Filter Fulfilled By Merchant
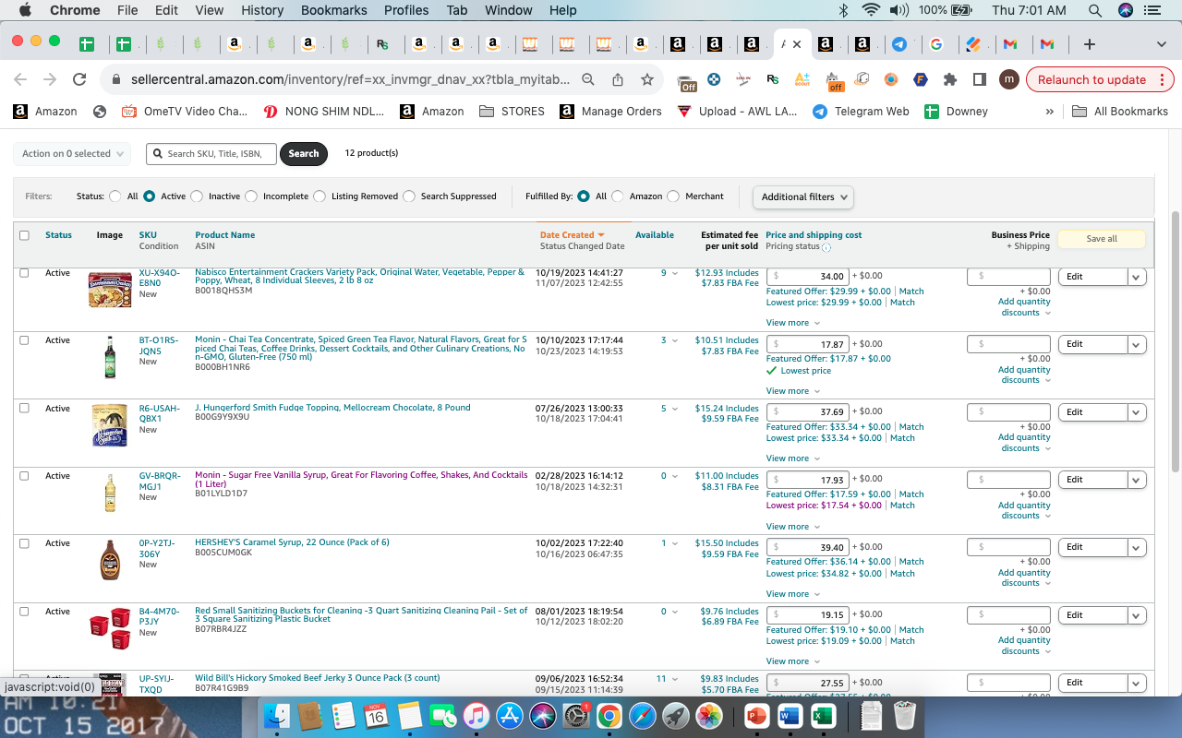Viewport: 1182px width, 738px height. (x=673, y=196)
